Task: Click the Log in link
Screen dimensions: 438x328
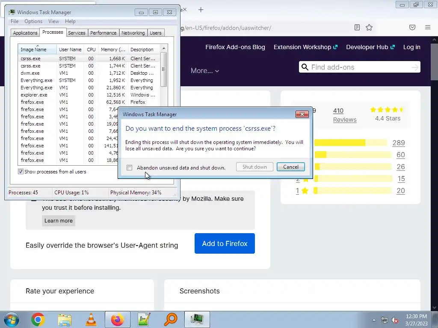Action: (x=412, y=47)
